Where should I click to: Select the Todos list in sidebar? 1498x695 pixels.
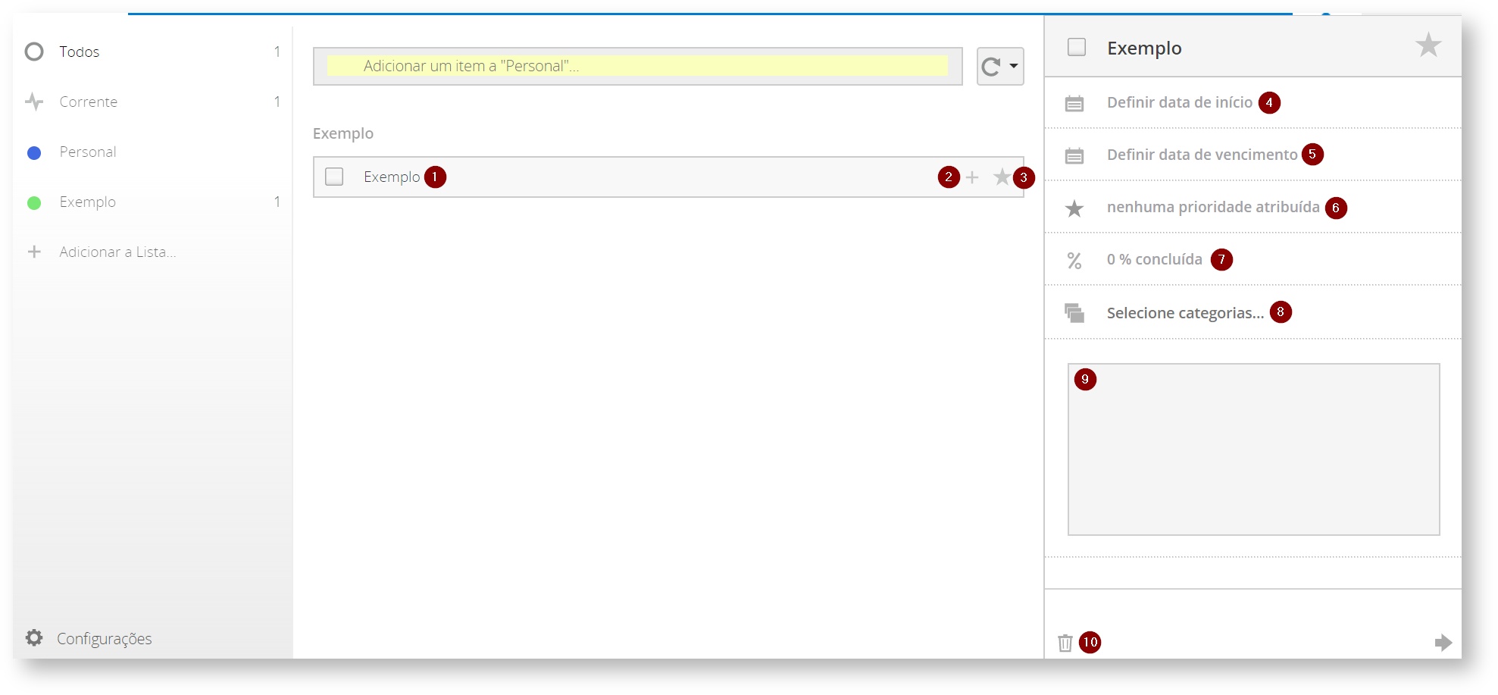[80, 52]
